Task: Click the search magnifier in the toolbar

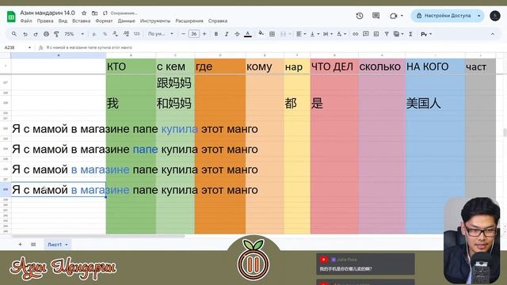Action: coord(14,34)
